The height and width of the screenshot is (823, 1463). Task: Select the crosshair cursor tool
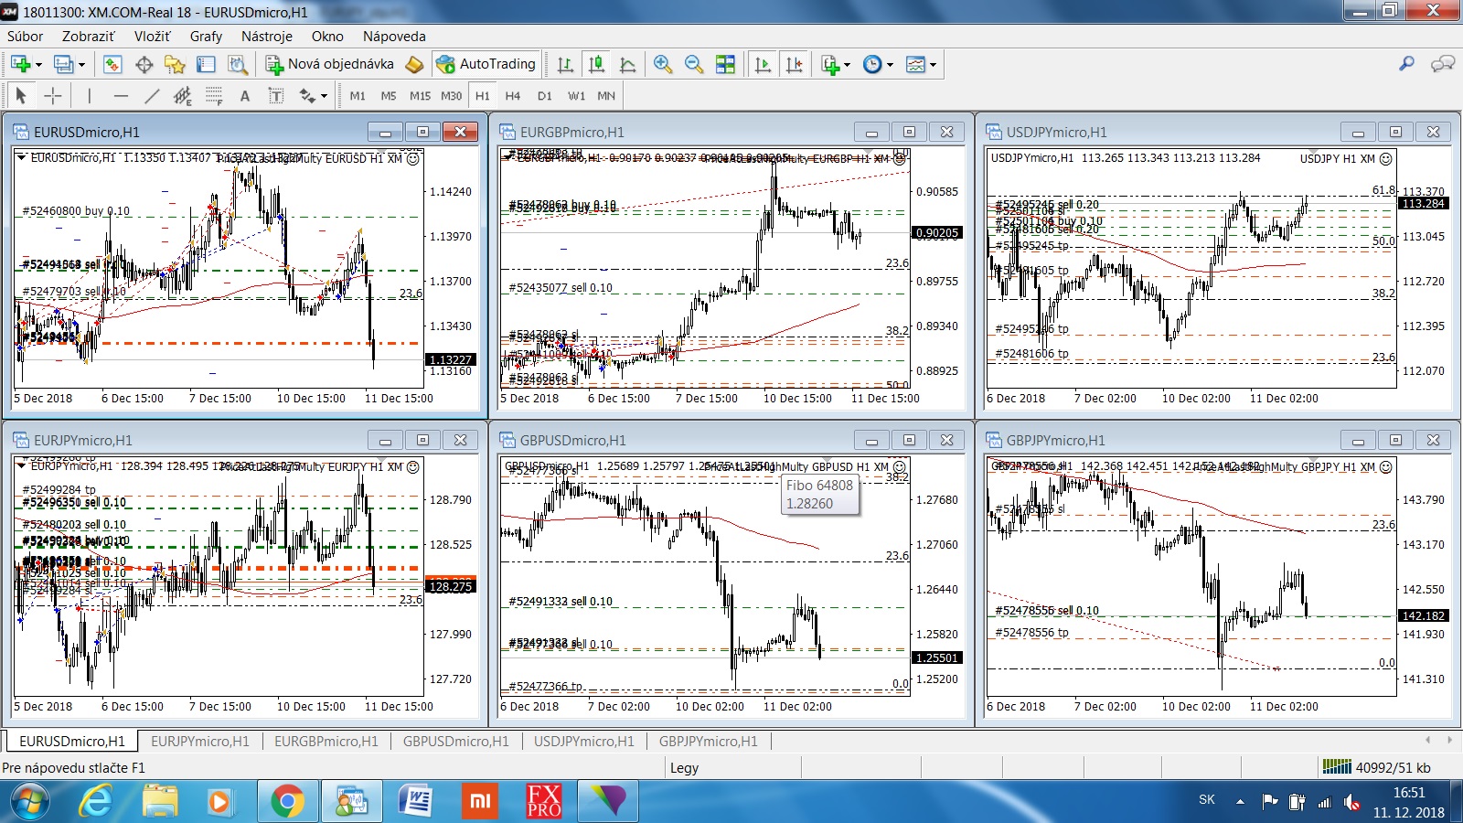point(53,96)
